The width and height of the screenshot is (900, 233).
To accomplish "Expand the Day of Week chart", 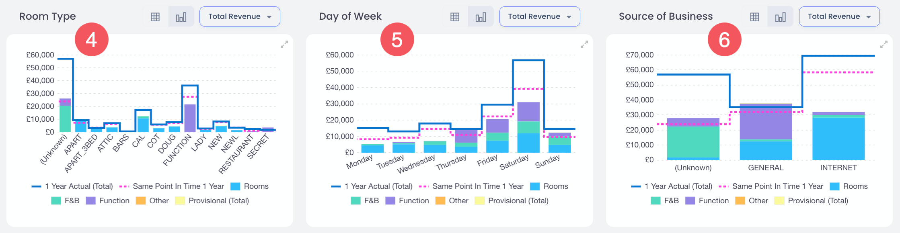I will click(x=584, y=45).
